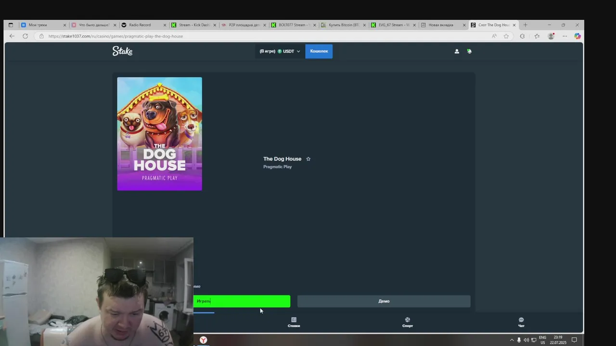
Task: Switch to the Мои треки browser tab
Action: (x=42, y=25)
